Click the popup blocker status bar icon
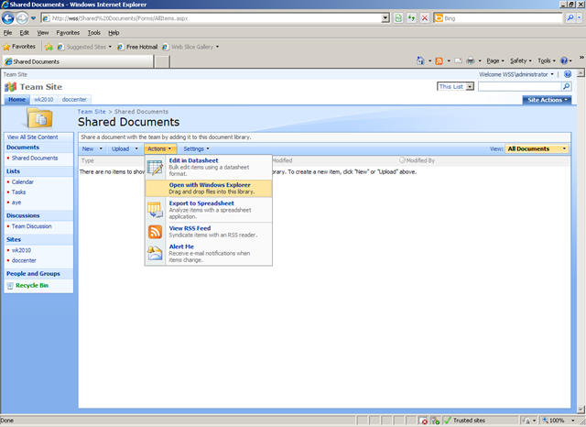 tap(423, 421)
